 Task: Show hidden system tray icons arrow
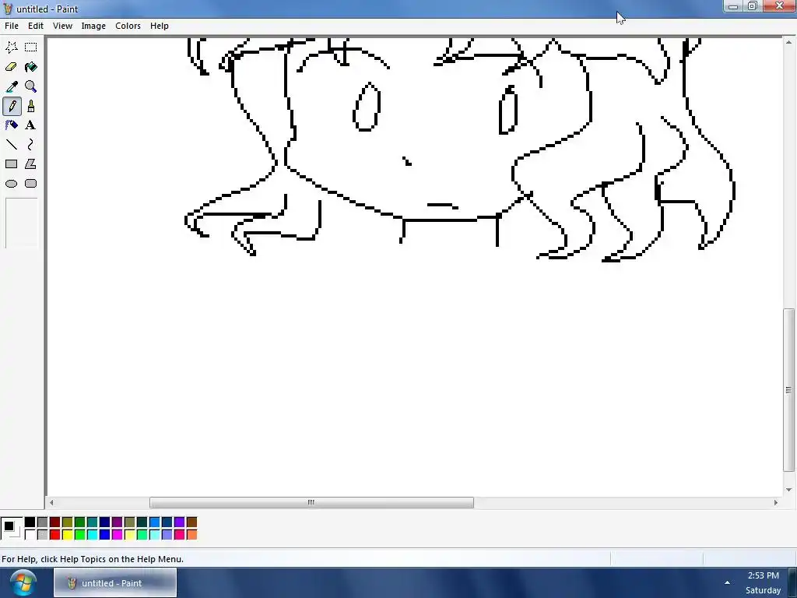click(728, 582)
